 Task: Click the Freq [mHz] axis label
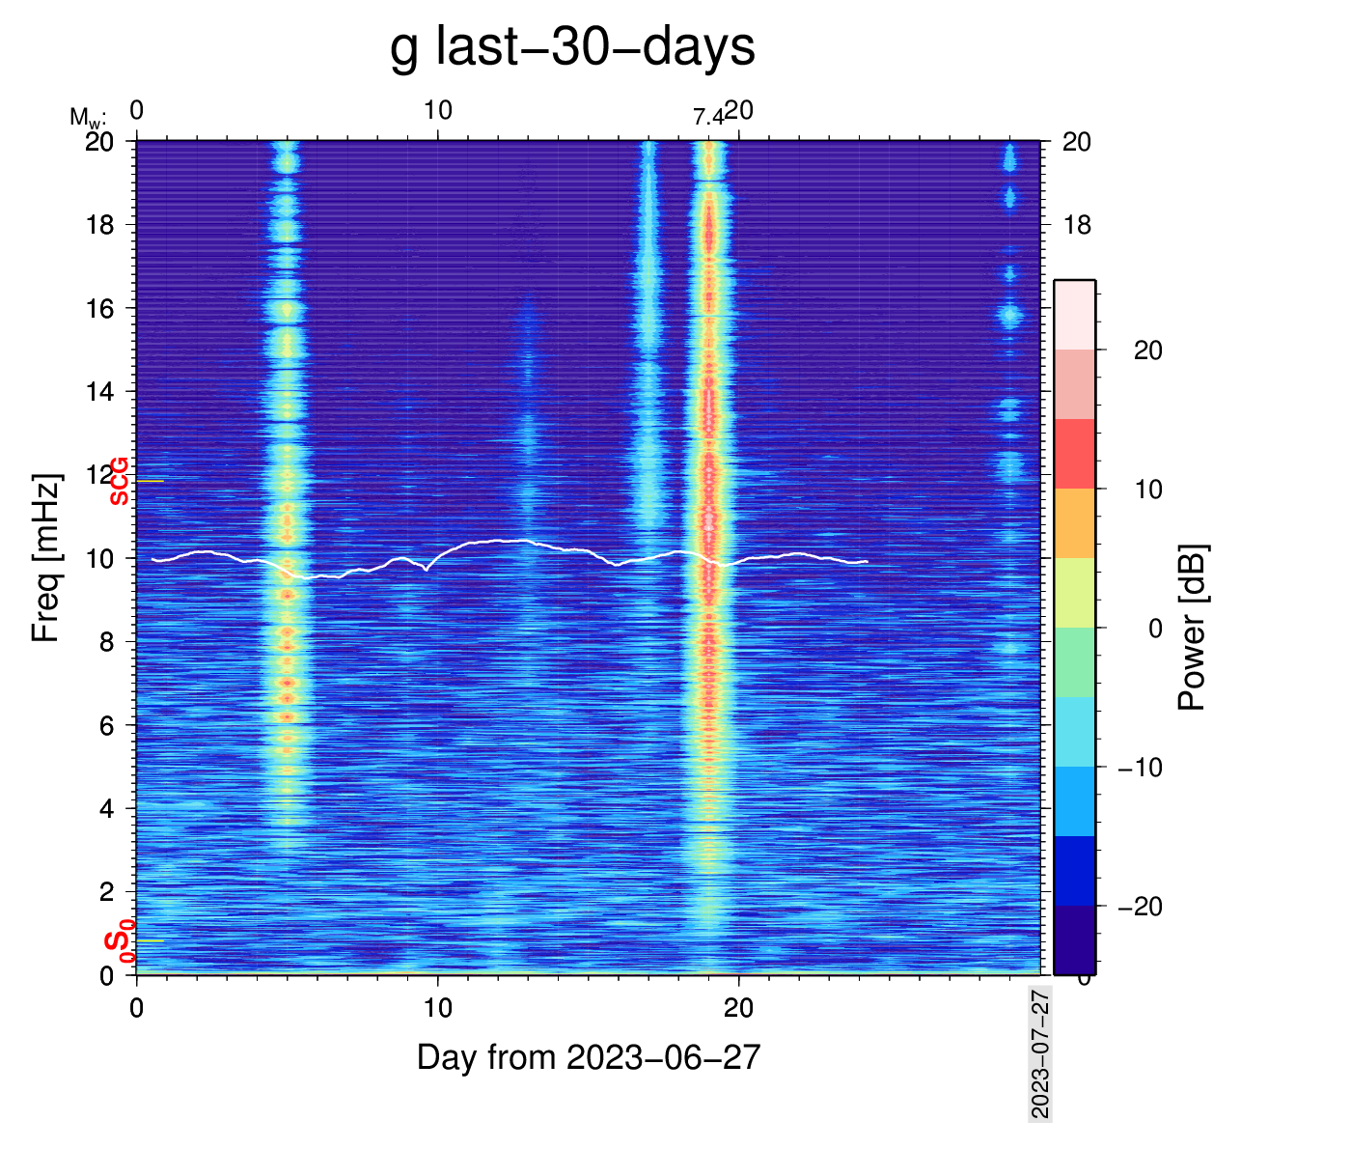coord(45,557)
